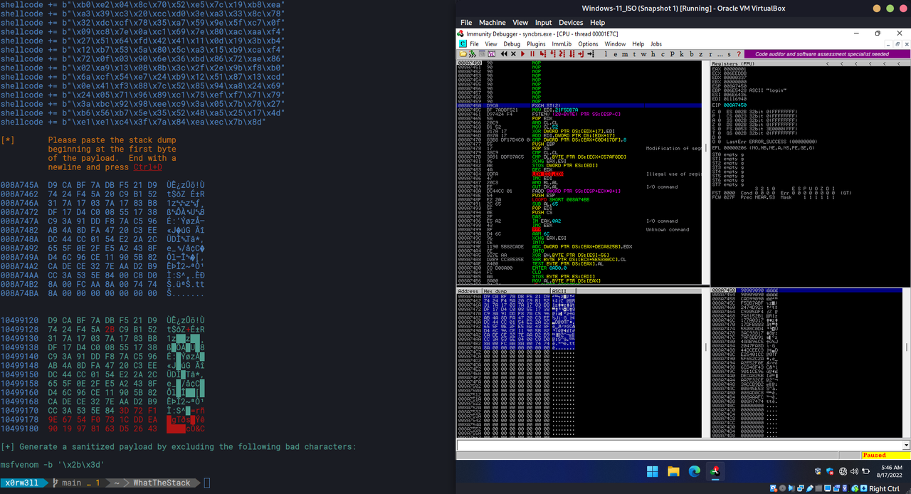Click the red Pause execution icon
The width and height of the screenshot is (911, 494).
click(x=532, y=54)
